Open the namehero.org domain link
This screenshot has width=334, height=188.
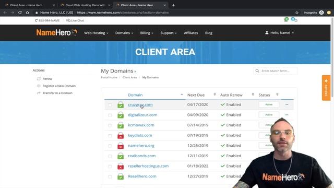[x=141, y=146]
